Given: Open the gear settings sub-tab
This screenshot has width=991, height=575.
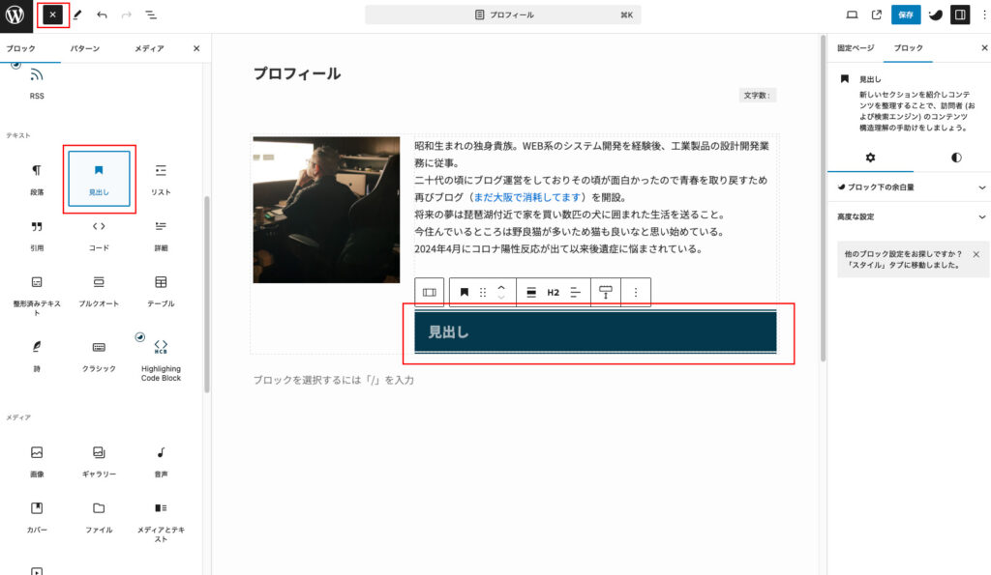Looking at the screenshot, I should click(870, 158).
